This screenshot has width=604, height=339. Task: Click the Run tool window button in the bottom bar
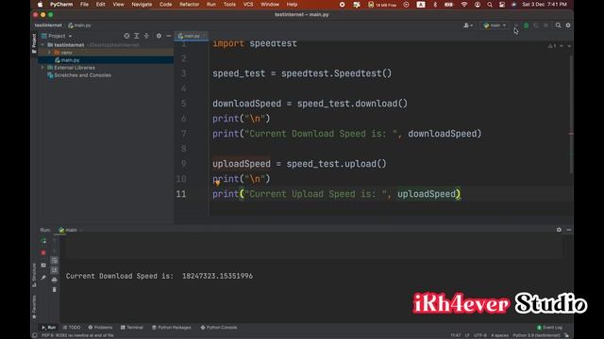pyautogui.click(x=49, y=328)
